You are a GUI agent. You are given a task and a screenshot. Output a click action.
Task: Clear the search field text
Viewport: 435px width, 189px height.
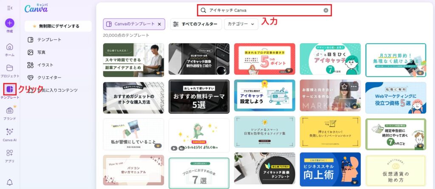(x=326, y=10)
